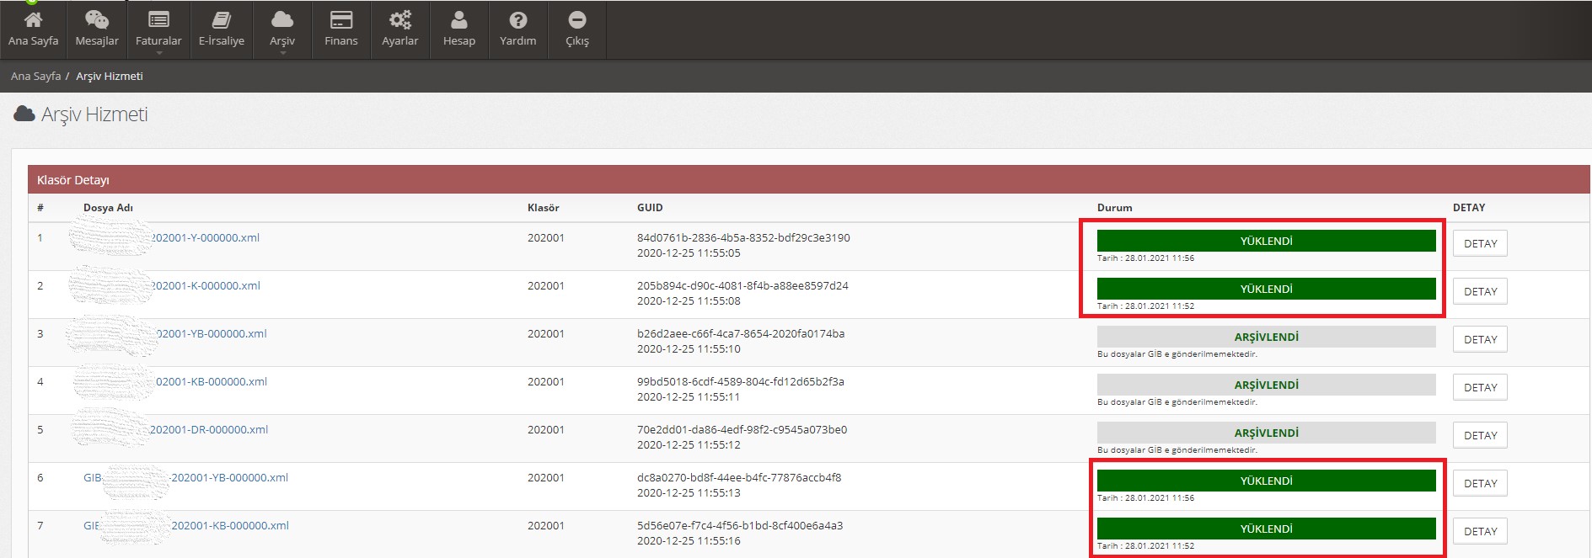Open file 202001-Y-000000.xml link
1592x558 pixels.
(205, 238)
